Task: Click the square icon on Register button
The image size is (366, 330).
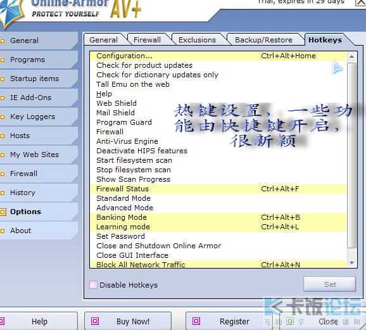Action: (x=196, y=321)
